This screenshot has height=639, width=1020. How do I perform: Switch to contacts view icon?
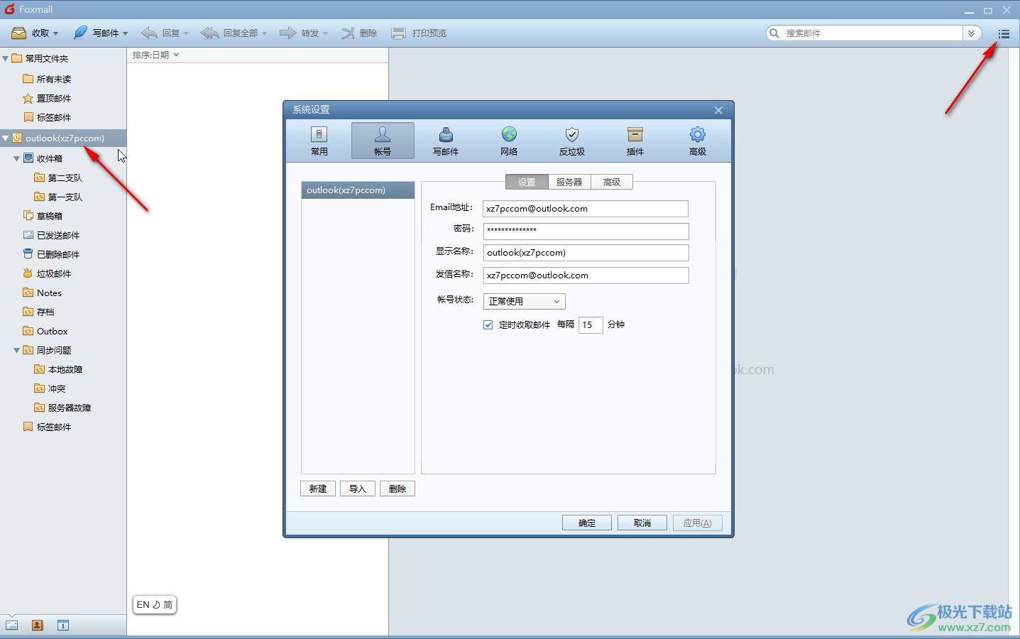point(38,626)
